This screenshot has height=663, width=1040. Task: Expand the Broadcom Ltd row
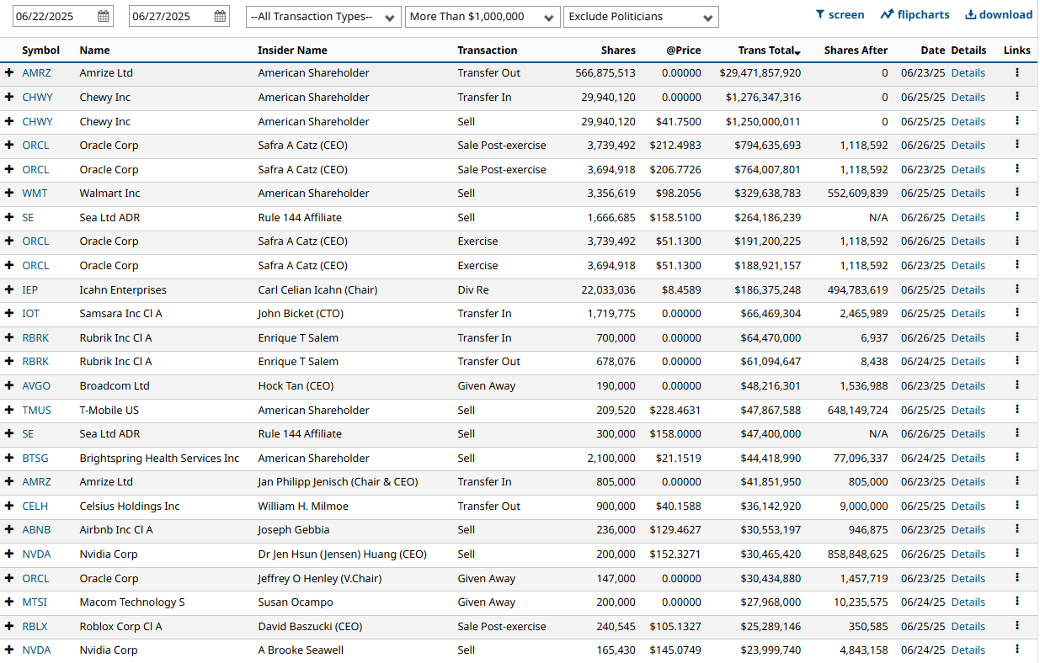click(9, 385)
